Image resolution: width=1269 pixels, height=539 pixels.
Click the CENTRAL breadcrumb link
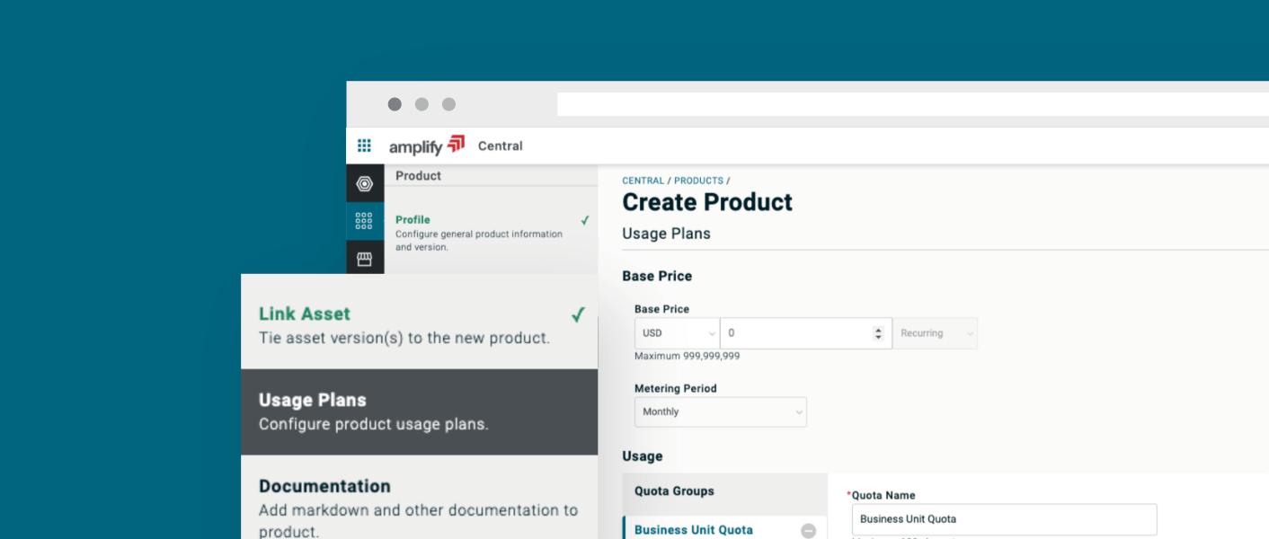click(643, 181)
